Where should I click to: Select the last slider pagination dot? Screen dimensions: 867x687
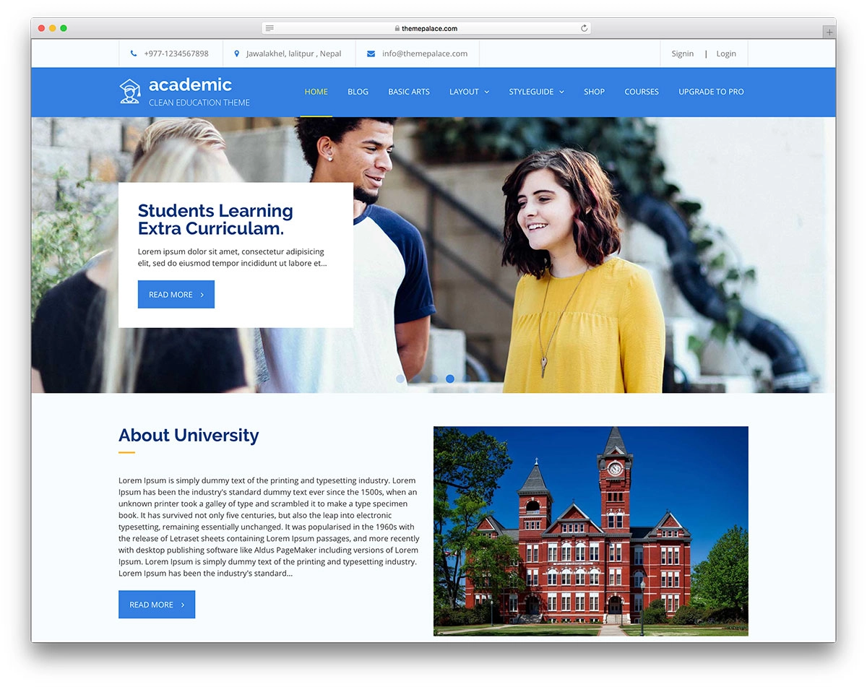click(467, 379)
